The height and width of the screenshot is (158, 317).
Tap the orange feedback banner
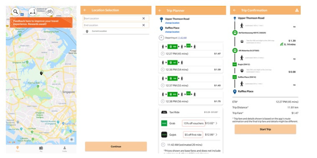click(x=41, y=23)
